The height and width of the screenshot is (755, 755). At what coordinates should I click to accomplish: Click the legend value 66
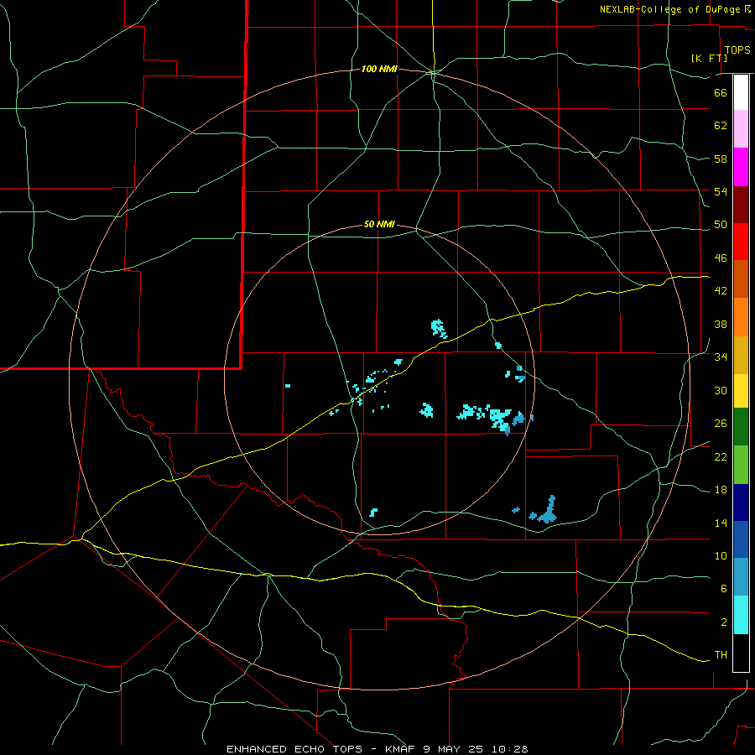coord(721,92)
